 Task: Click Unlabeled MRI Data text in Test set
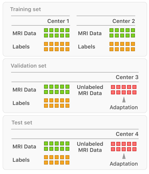(90, 147)
